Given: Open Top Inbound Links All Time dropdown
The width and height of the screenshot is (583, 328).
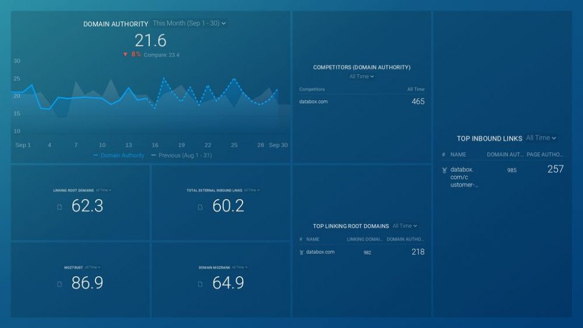Looking at the screenshot, I should (x=541, y=138).
